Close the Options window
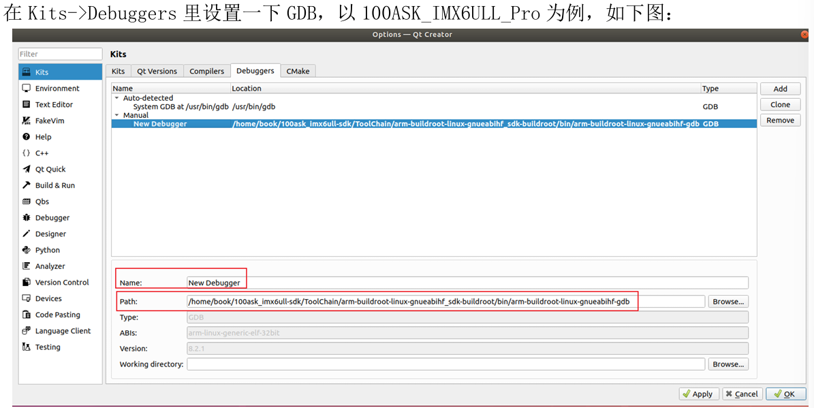This screenshot has width=814, height=408. pyautogui.click(x=805, y=34)
